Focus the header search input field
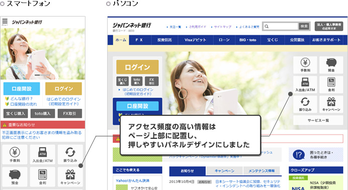 coord(281,27)
